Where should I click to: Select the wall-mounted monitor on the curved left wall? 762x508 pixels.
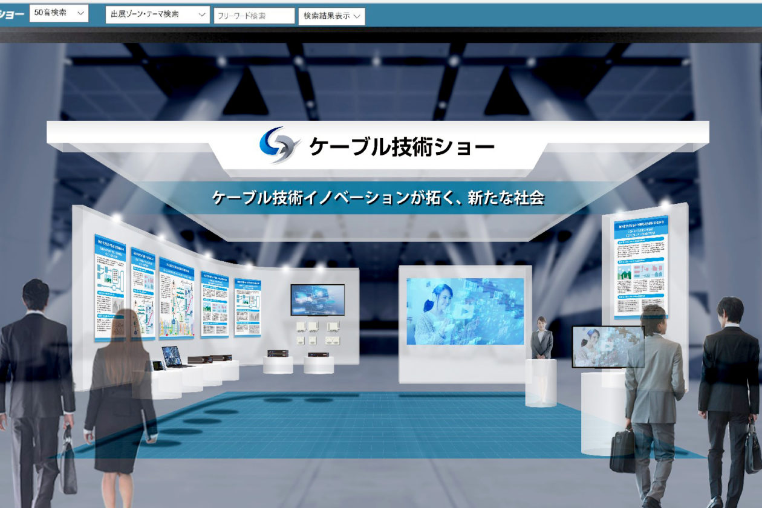[317, 300]
